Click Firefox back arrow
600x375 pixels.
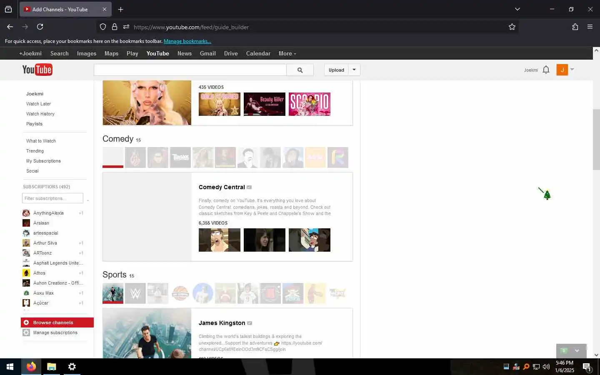click(10, 27)
